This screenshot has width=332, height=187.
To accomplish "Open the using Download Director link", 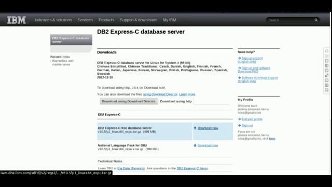I will (160, 95).
